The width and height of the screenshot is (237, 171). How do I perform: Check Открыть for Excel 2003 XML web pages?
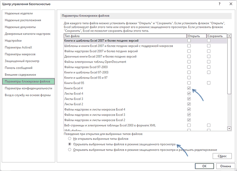click(189, 125)
